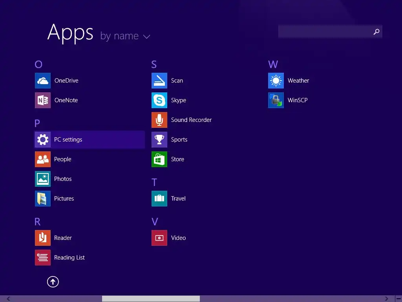Click the up-arrow circle to return to Start
This screenshot has width=402, height=302.
tap(53, 282)
